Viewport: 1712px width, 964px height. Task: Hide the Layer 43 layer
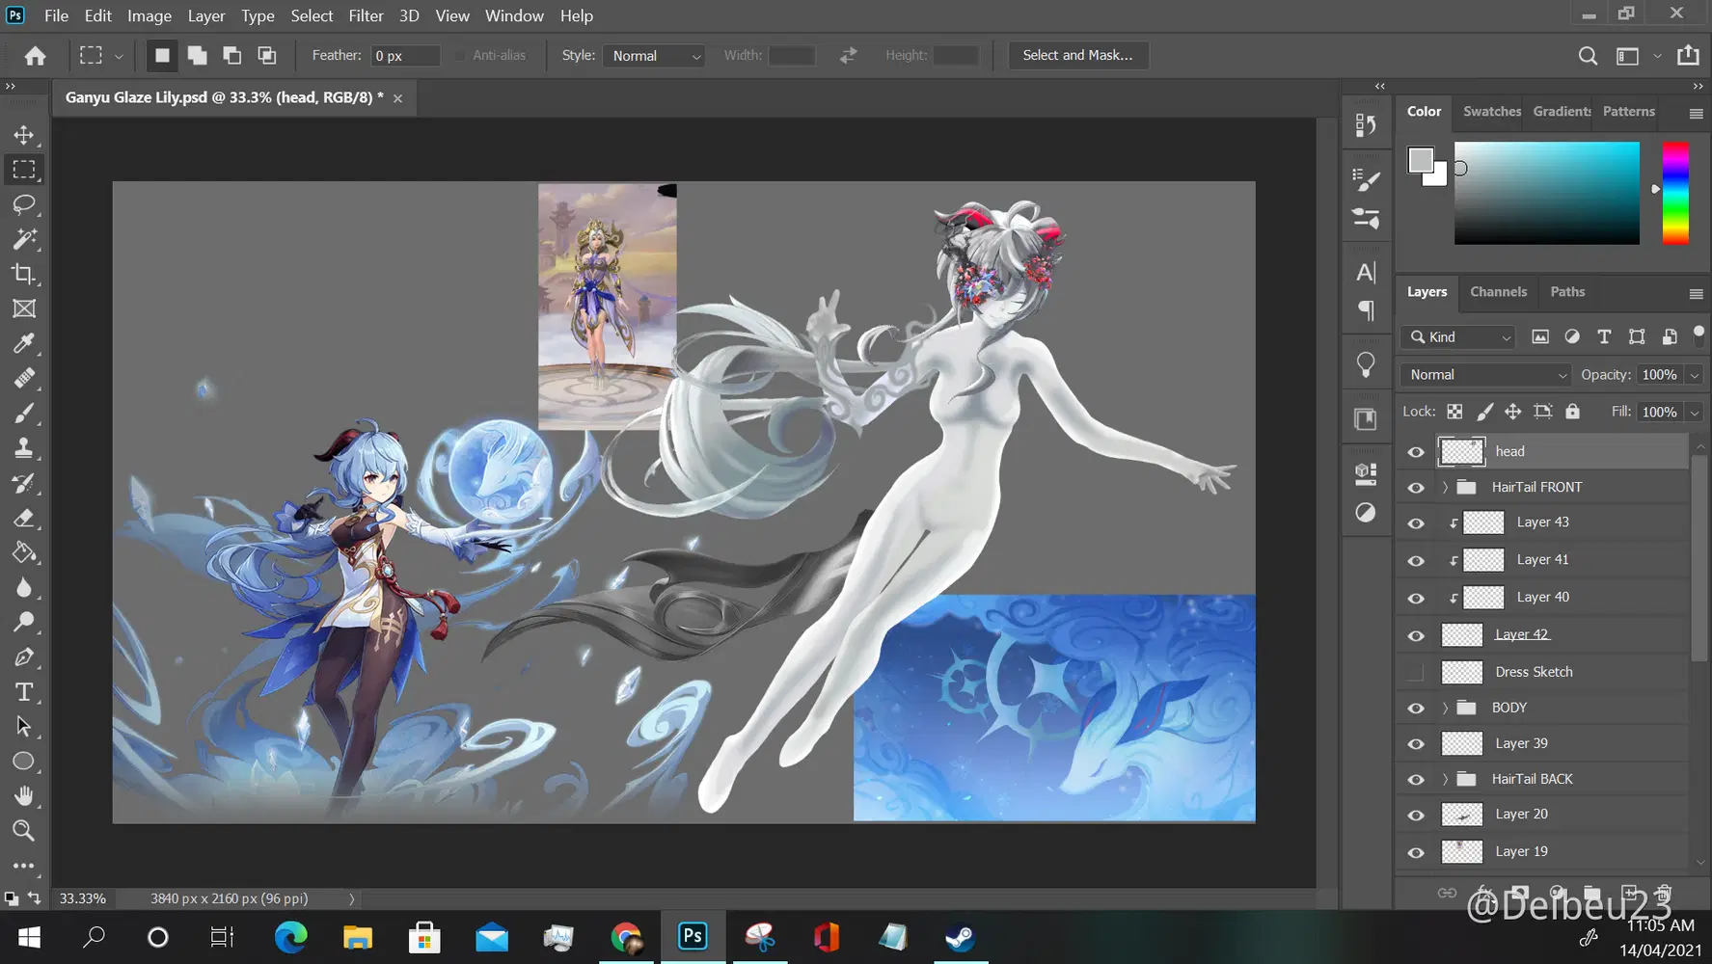[1416, 523]
